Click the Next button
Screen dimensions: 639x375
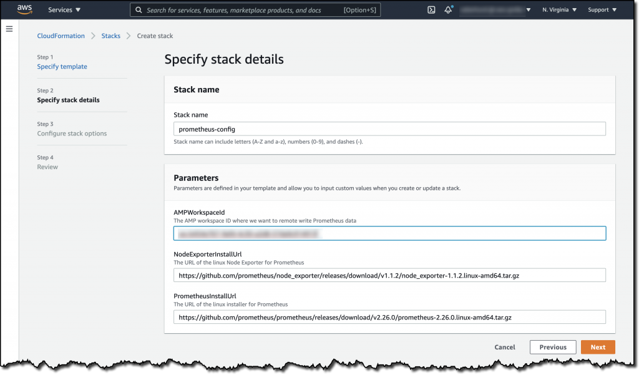tap(597, 347)
